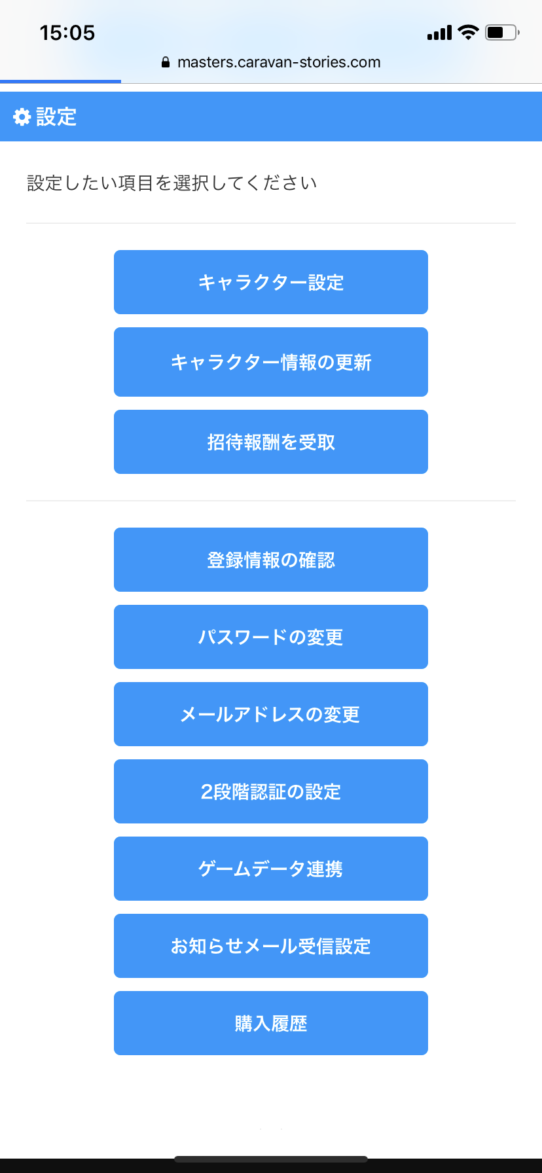
Task: Click the blue page loading progress bar
Action: [60, 81]
